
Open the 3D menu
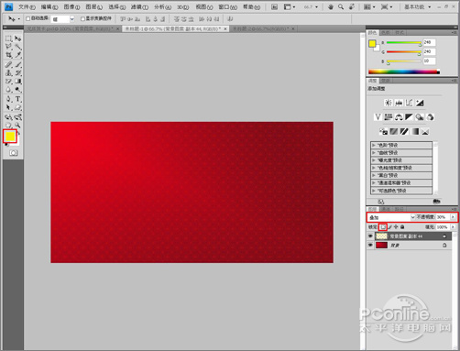[x=183, y=6]
